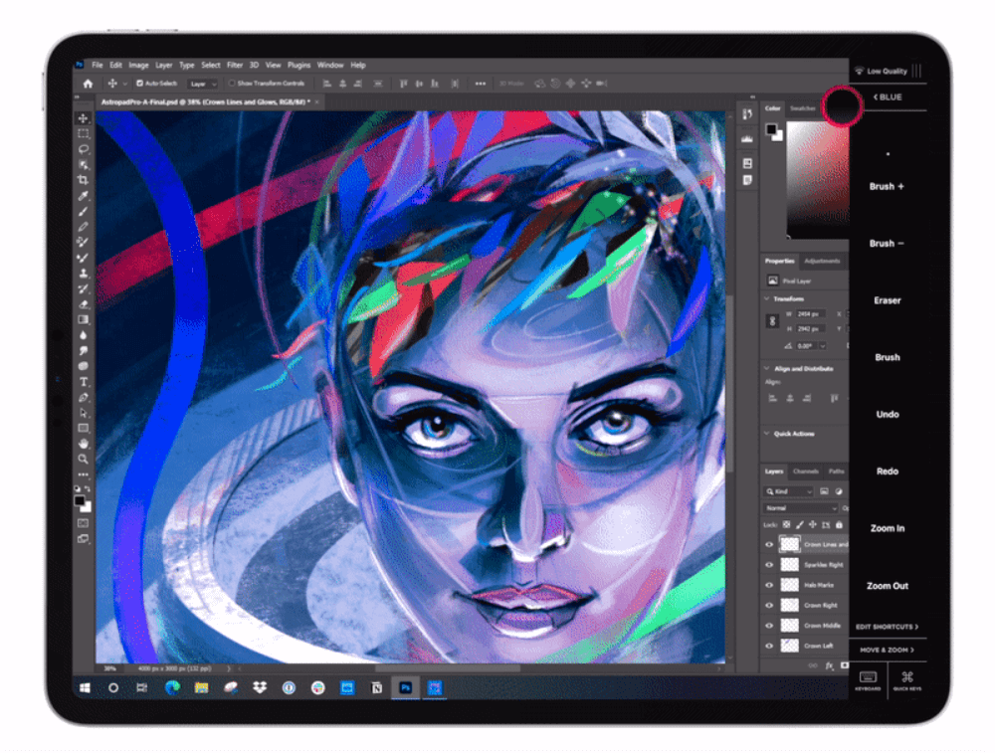Select the Type tool
Image resolution: width=995 pixels, height=753 pixels.
click(84, 382)
